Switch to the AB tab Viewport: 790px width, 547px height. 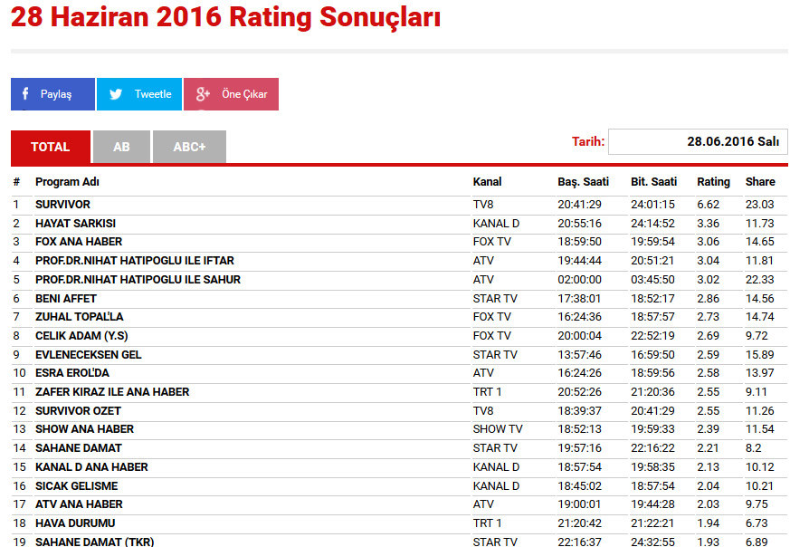click(x=121, y=147)
